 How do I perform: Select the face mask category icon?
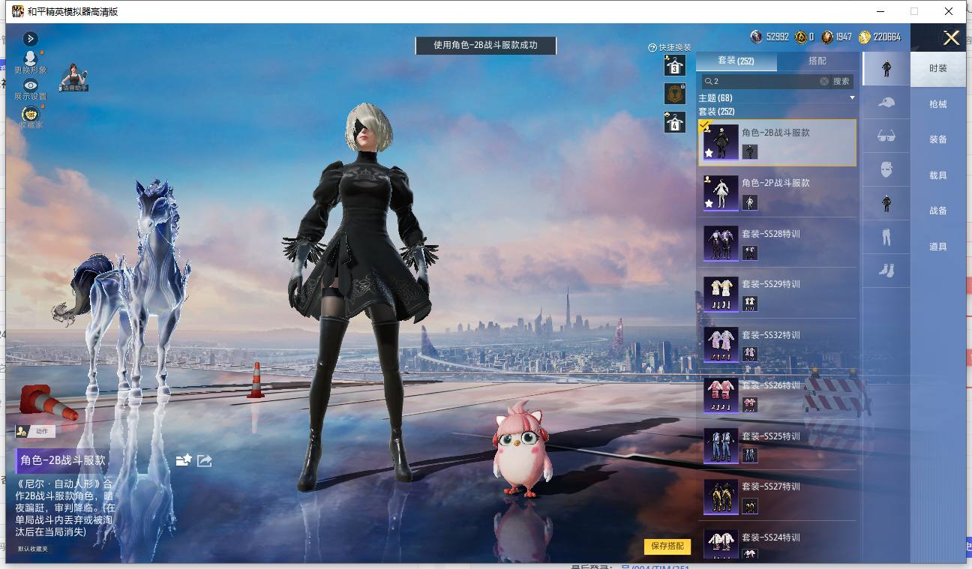[886, 169]
